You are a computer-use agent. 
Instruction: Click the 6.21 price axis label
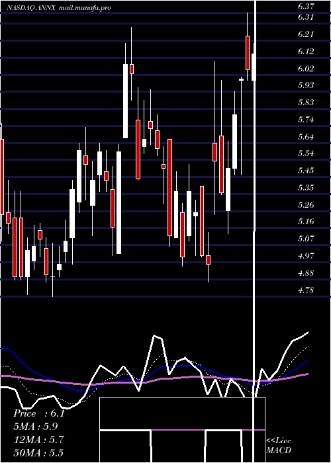pyautogui.click(x=306, y=34)
